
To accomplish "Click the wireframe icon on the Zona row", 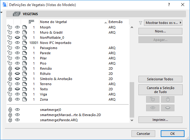I will 25,99.
